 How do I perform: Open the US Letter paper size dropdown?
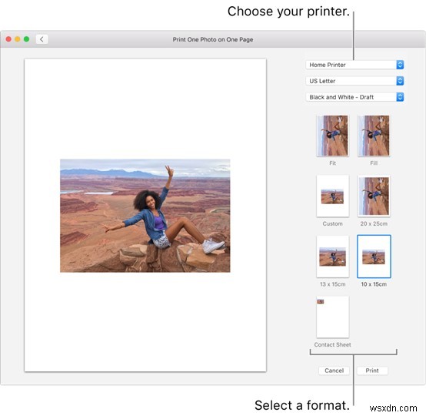pyautogui.click(x=354, y=81)
